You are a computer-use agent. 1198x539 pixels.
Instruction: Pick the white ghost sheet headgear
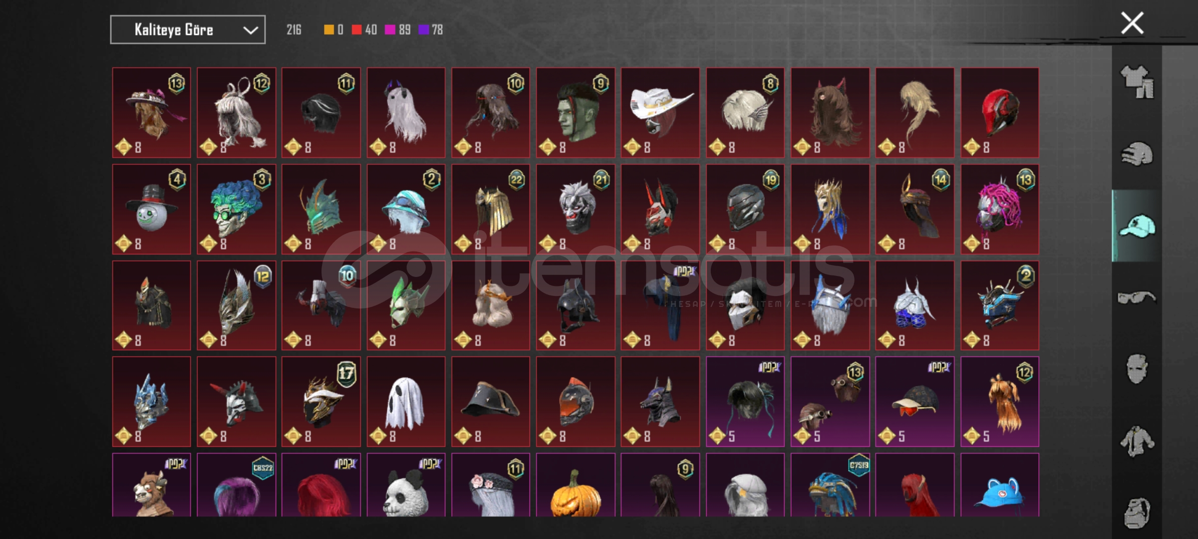[x=406, y=401]
